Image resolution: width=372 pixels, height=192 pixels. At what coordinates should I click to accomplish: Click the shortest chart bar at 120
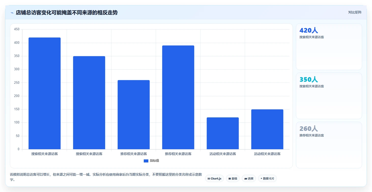pos(223,133)
